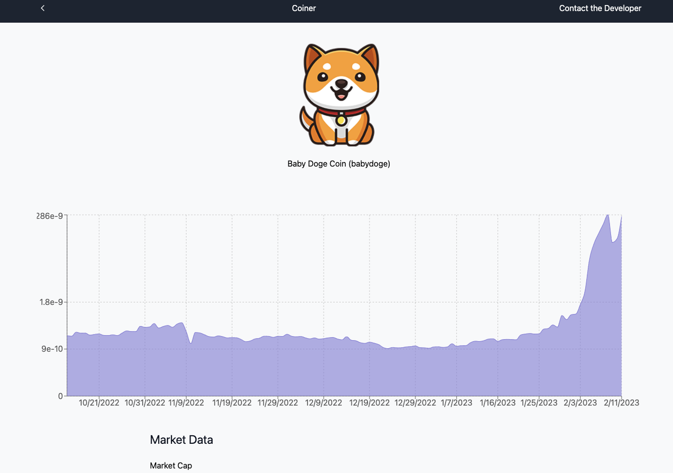
Task: Click the price chart peak near 2/11/2023
Action: [x=608, y=216]
